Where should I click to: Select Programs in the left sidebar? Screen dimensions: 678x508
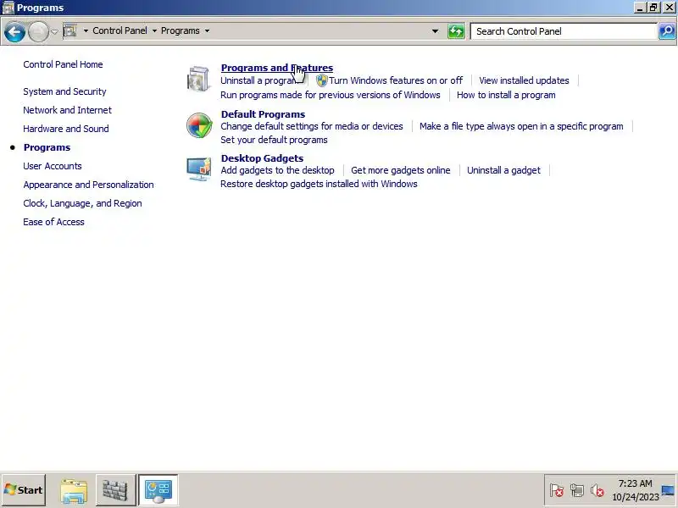tap(47, 147)
